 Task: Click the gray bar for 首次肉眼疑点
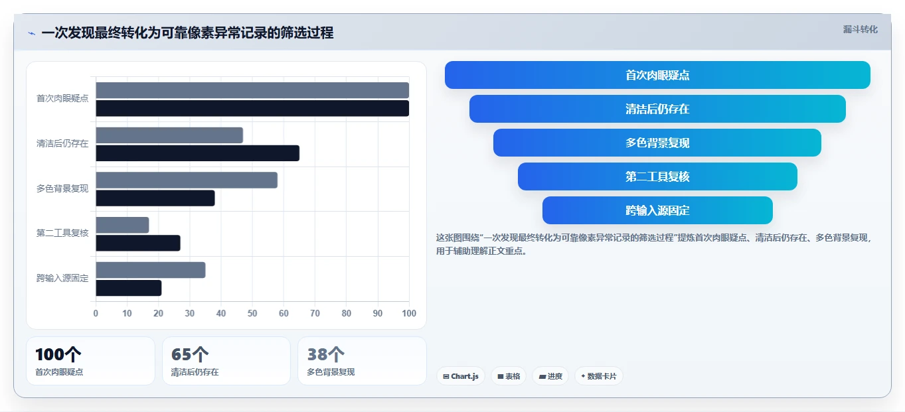pos(252,90)
